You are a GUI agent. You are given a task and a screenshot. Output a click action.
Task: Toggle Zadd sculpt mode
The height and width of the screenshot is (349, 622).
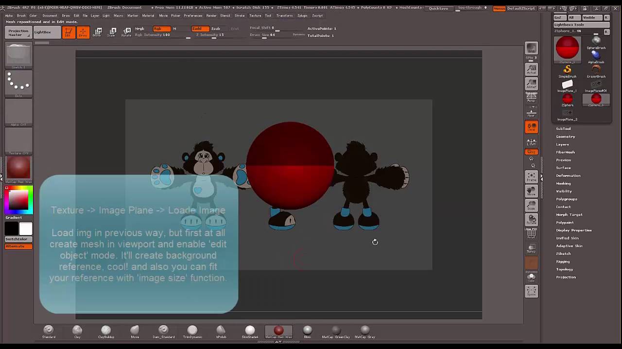200,29
